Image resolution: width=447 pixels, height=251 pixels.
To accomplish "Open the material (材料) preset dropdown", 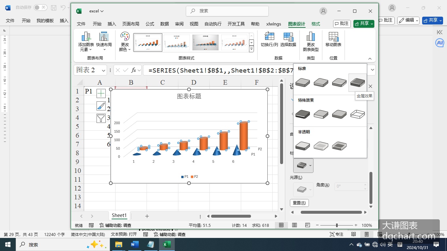I will click(x=303, y=166).
